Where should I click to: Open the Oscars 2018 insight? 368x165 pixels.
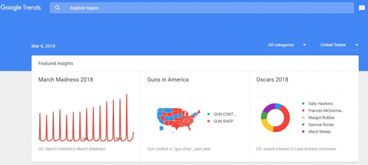pyautogui.click(x=304, y=116)
